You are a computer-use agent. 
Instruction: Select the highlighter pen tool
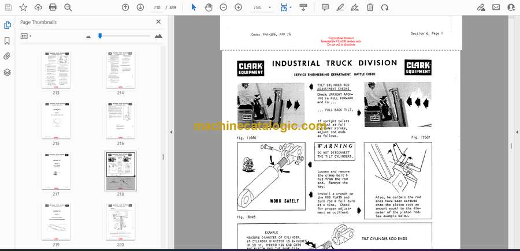tap(340, 8)
